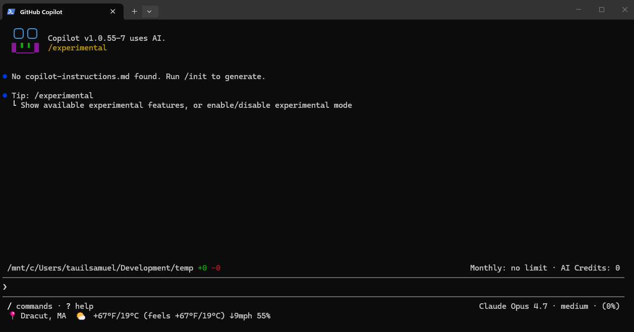Select the GitHub Copilot terminal tab

pyautogui.click(x=63, y=11)
